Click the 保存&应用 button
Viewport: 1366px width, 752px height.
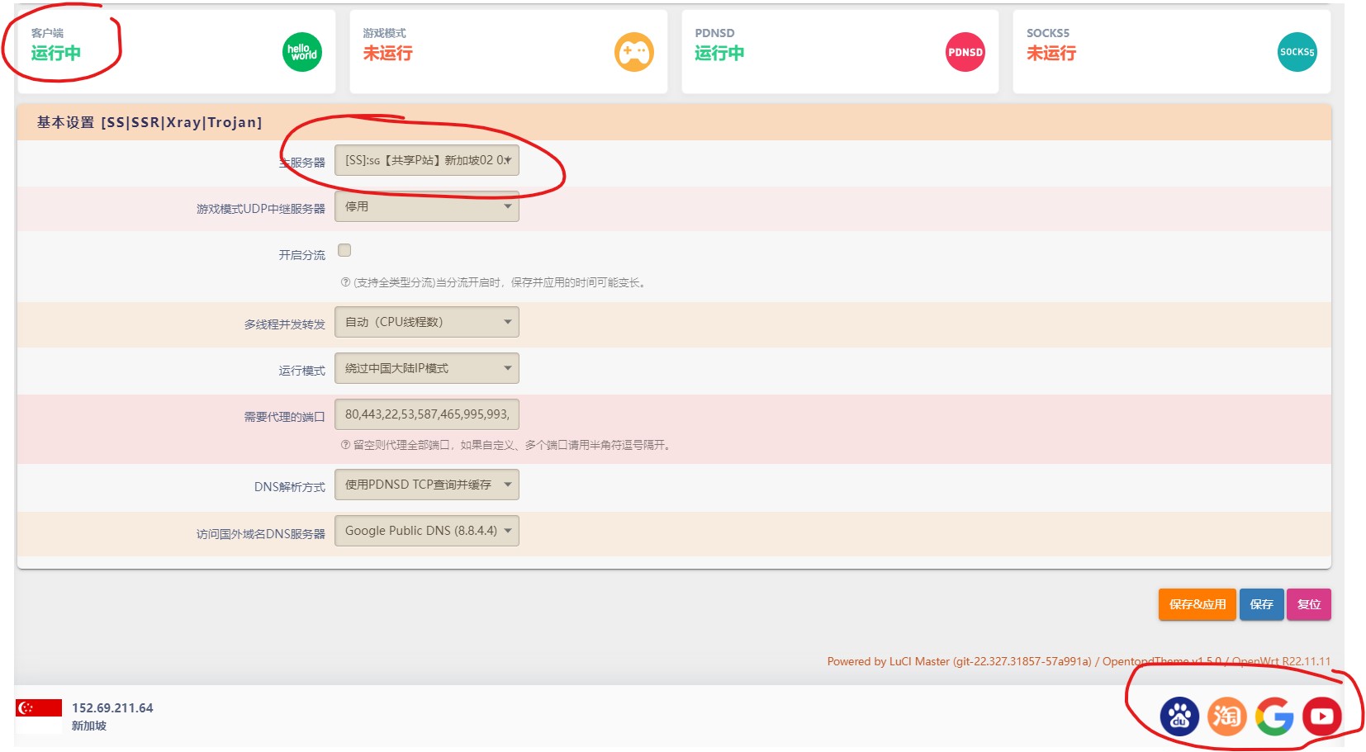1198,604
